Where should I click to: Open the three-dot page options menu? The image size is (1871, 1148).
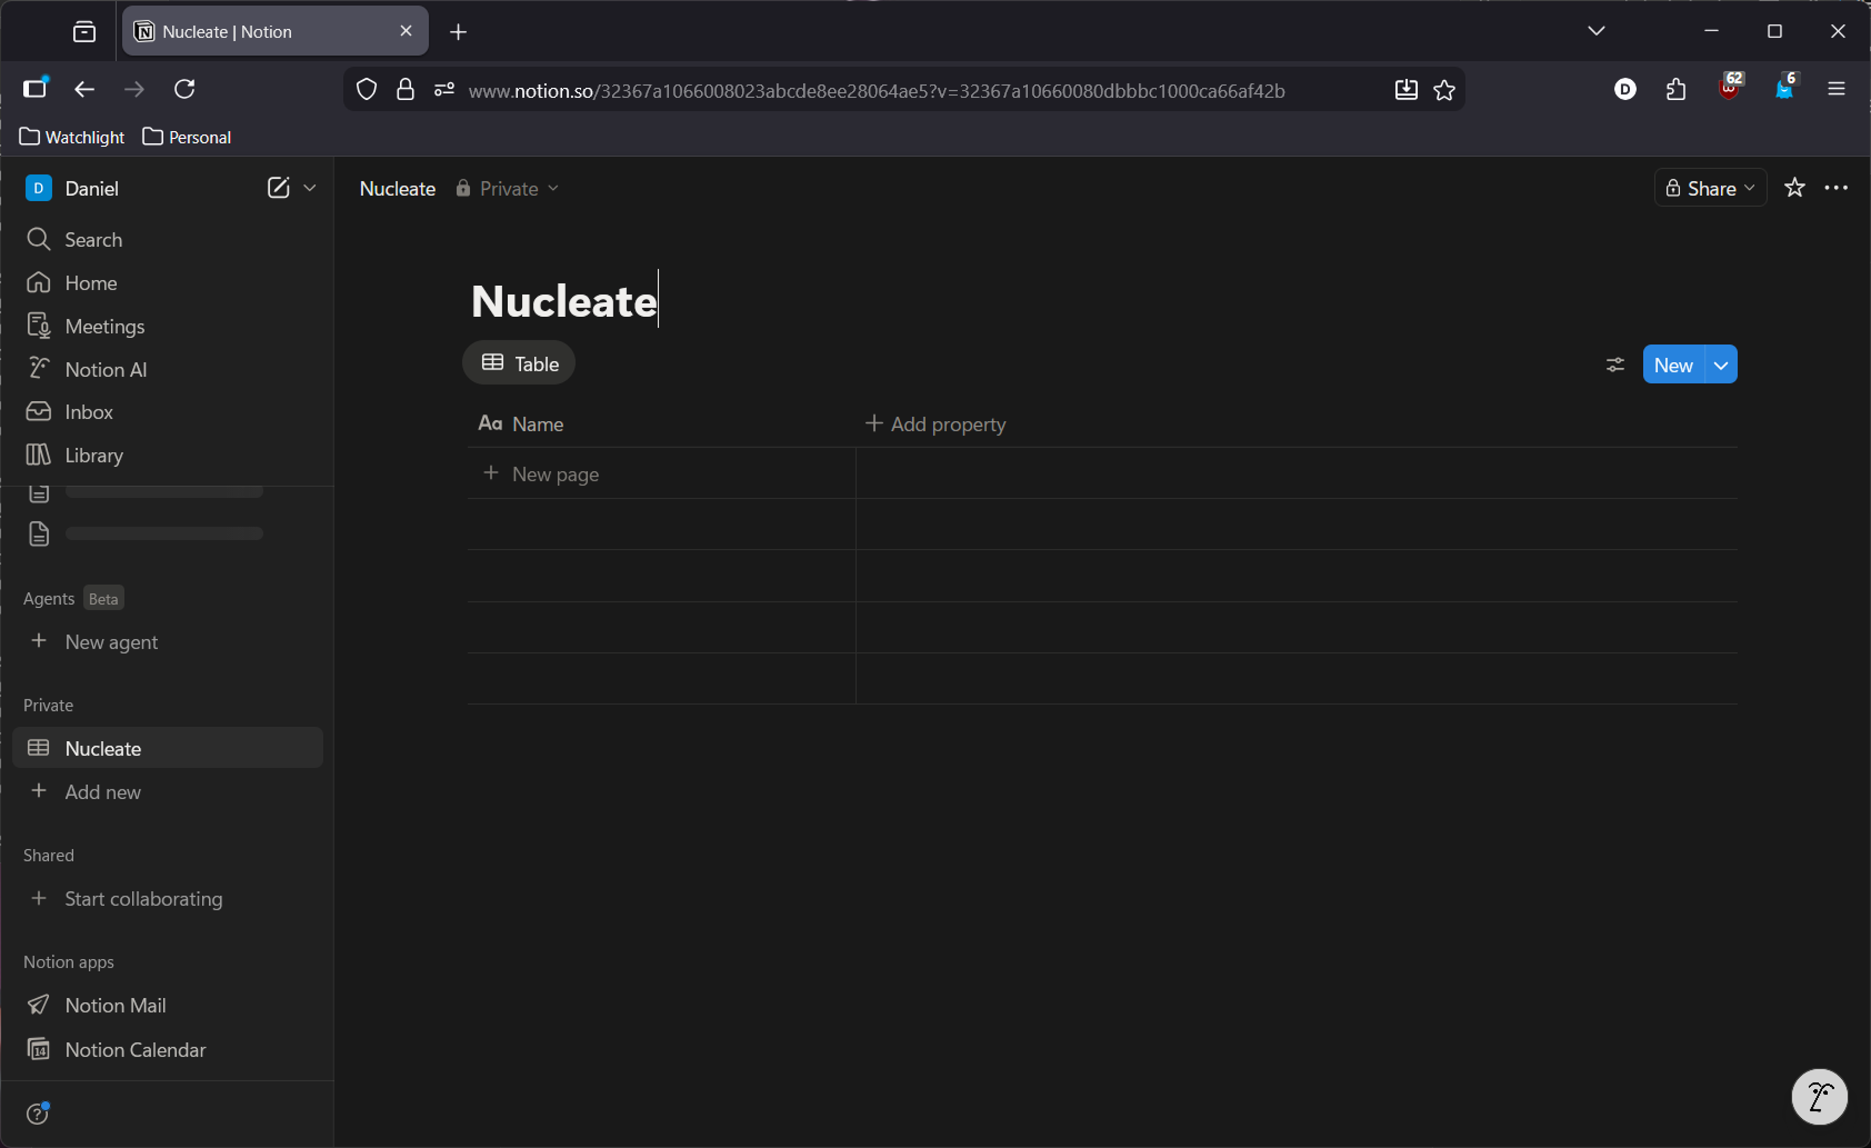pyautogui.click(x=1835, y=187)
